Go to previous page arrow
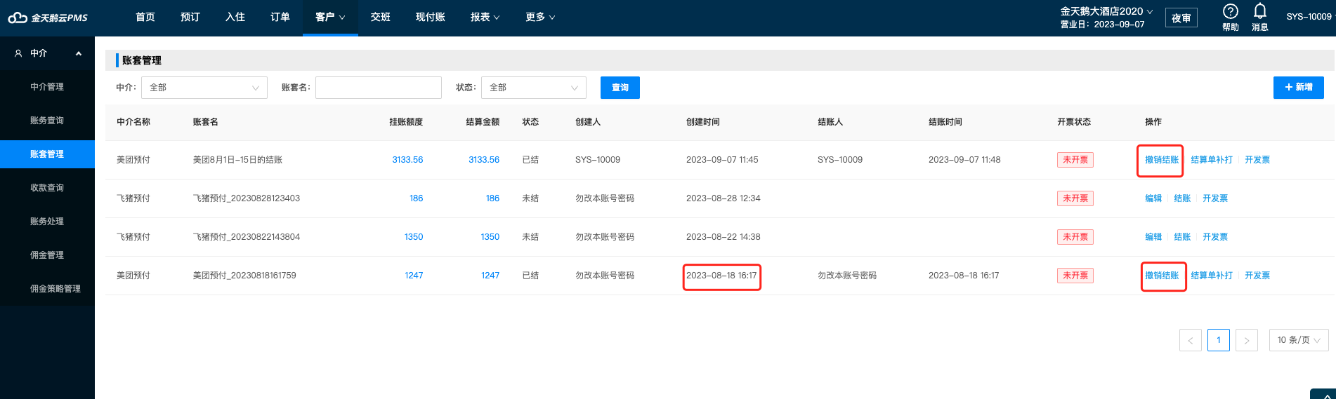Image resolution: width=1336 pixels, height=399 pixels. pos(1191,340)
